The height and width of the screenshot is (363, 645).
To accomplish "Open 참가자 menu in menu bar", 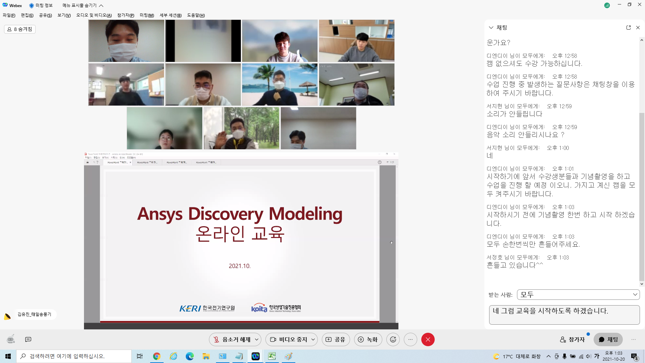I will (126, 15).
